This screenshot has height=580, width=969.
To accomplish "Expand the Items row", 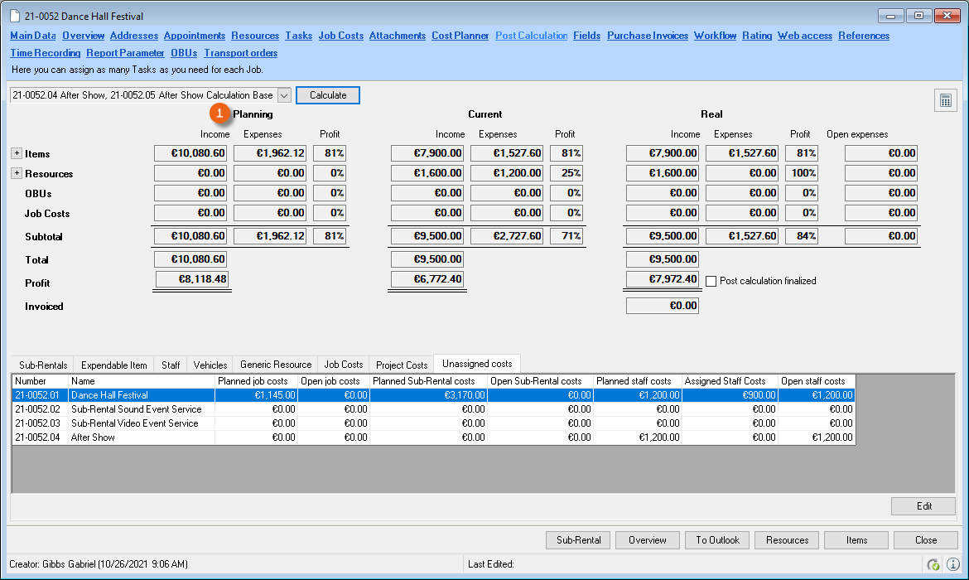I will tap(17, 153).
